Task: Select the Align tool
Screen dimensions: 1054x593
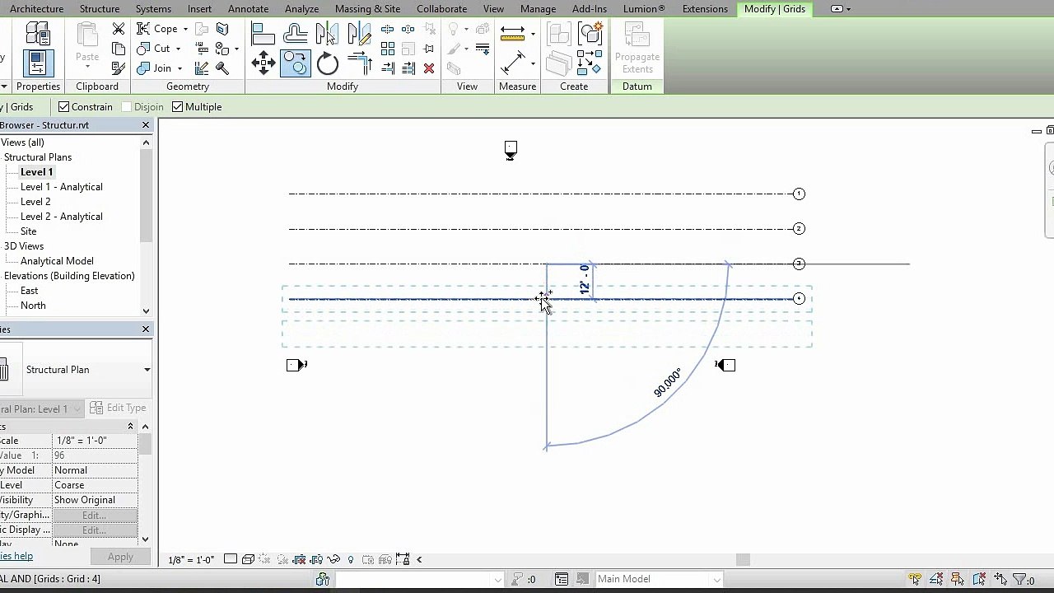Action: (263, 35)
